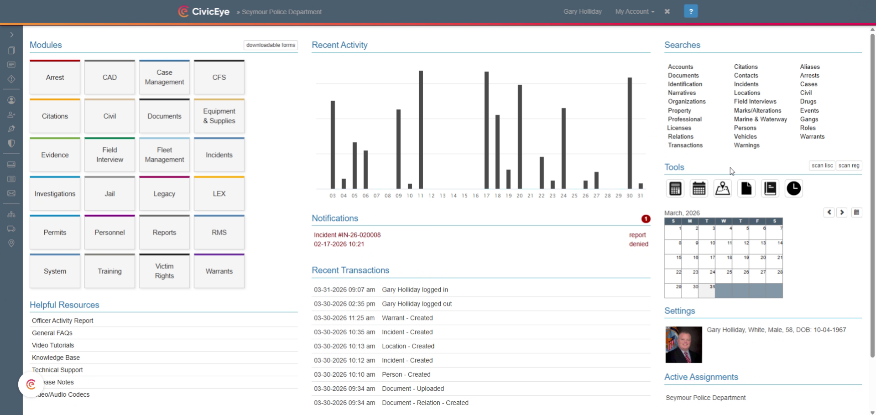Click the scan reg button
The height and width of the screenshot is (415, 876).
pyautogui.click(x=849, y=166)
